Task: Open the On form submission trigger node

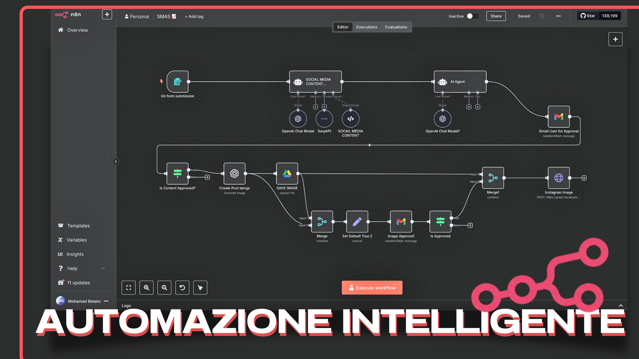Action: 178,82
